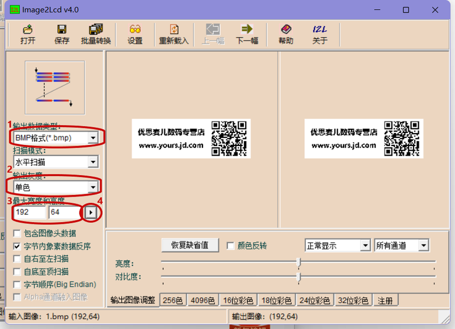Toggle 字节顺序(Big Endian) checkbox

point(17,284)
